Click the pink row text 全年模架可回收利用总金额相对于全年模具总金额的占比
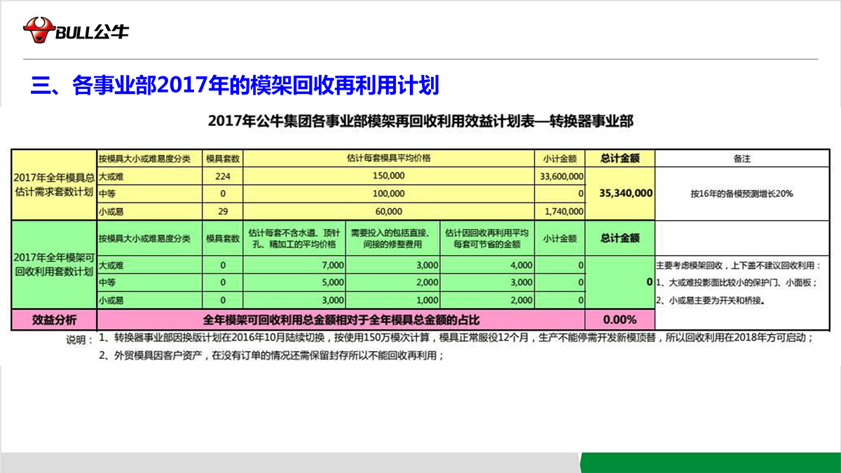Viewport: 841px width, 473px height. point(341,320)
